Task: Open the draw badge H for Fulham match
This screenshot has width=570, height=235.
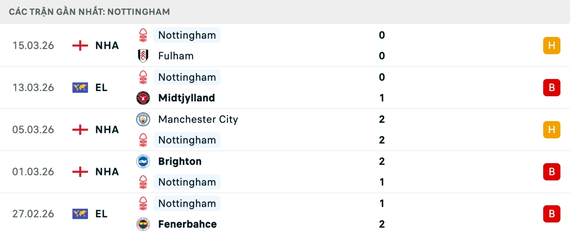Action: coord(552,45)
